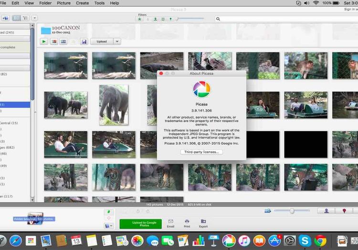The width and height of the screenshot is (358, 250).
Task: Click Upload to Google Photos button
Action: [x=140, y=224]
